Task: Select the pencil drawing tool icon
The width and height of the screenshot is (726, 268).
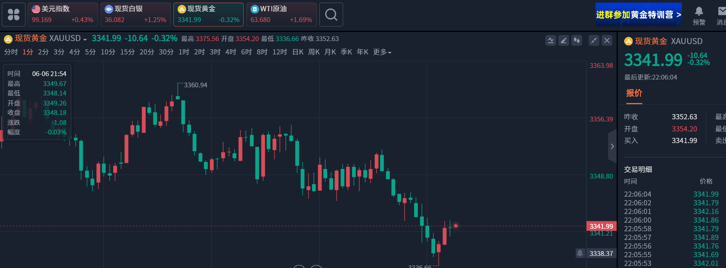Action: point(564,41)
